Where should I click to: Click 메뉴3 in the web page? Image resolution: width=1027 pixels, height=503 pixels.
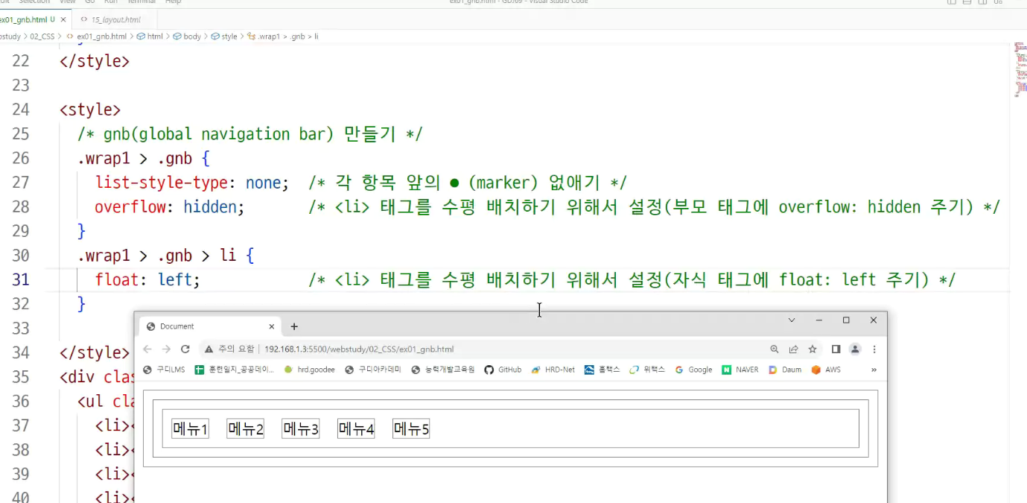coord(301,428)
